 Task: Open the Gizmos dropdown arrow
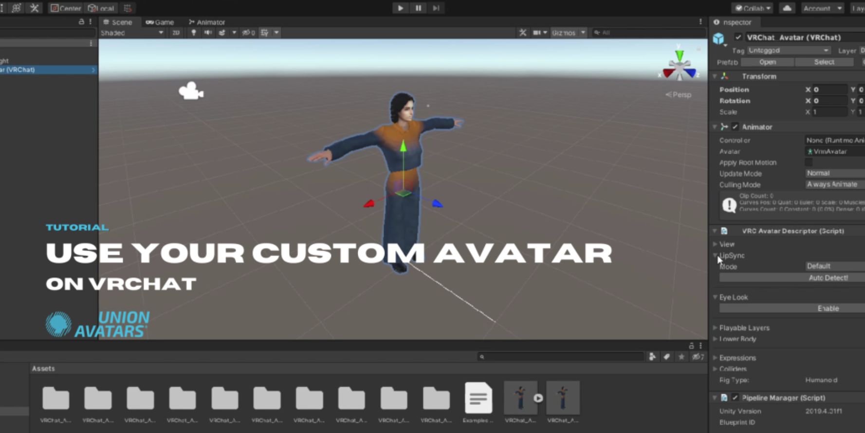(x=583, y=33)
